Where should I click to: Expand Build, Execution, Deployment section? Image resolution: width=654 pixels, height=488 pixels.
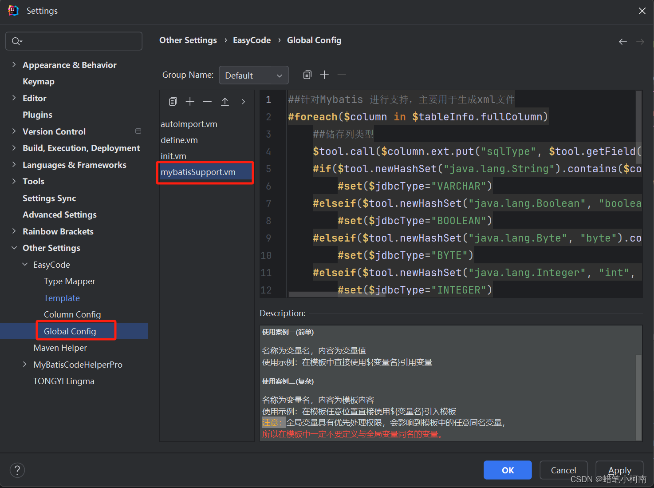[14, 148]
